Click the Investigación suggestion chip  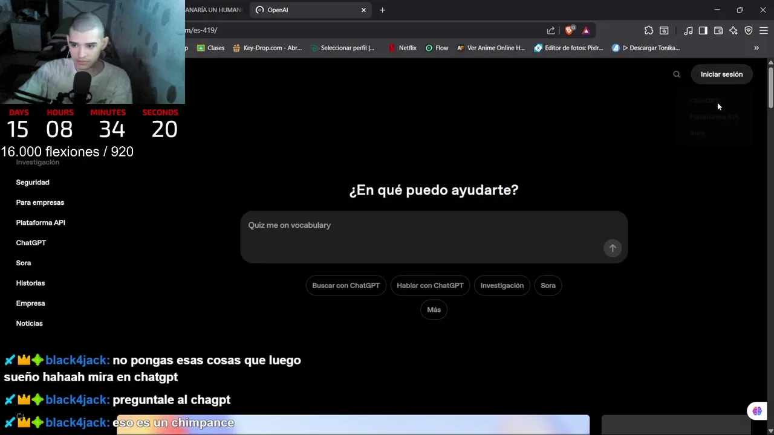[502, 286]
